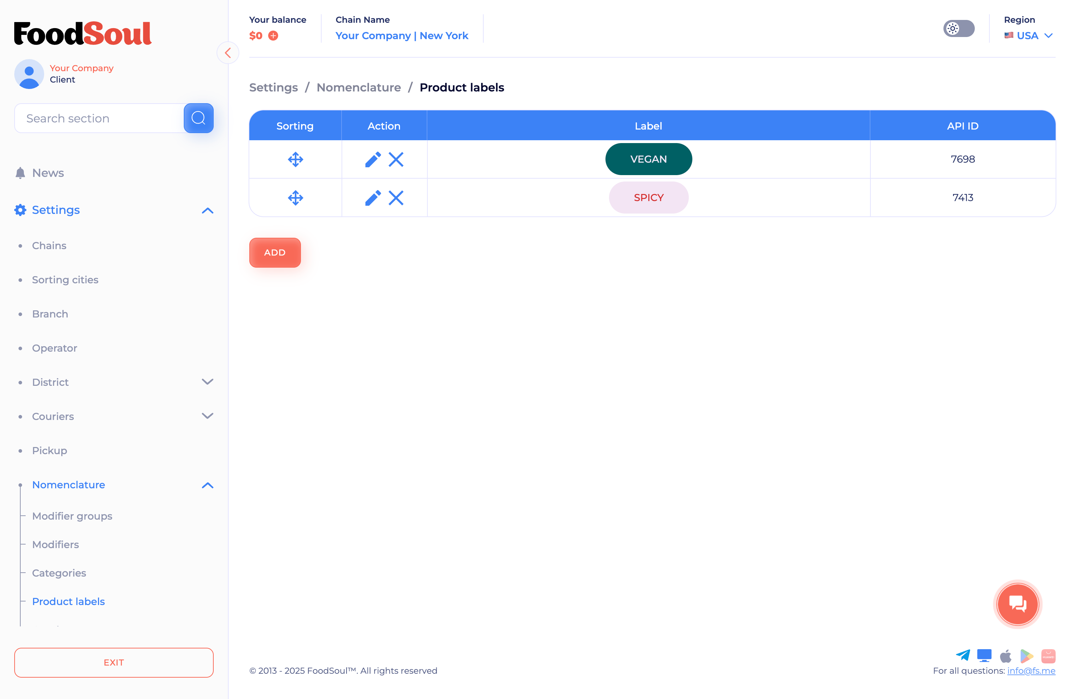Toggle the light/dark theme switch
This screenshot has width=1077, height=699.
(958, 28)
